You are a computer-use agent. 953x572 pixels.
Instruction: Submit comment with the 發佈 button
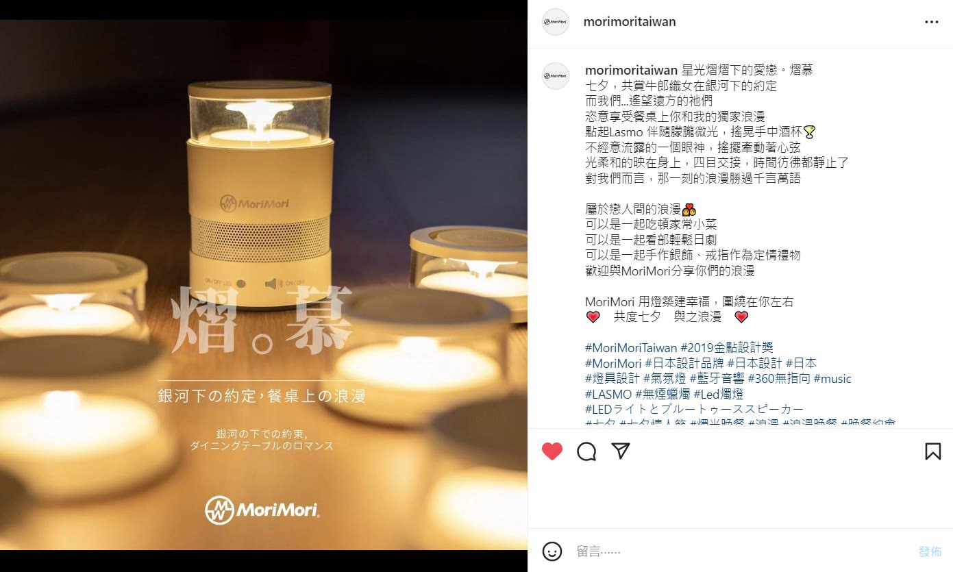(930, 551)
